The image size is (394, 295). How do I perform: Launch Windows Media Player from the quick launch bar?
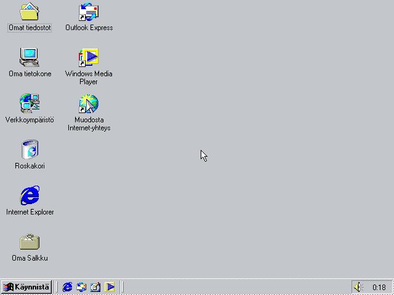(x=110, y=287)
